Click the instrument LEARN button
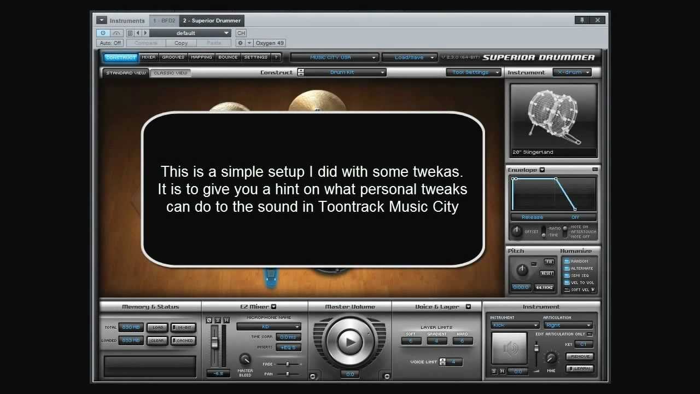The width and height of the screenshot is (700, 394). pyautogui.click(x=580, y=369)
